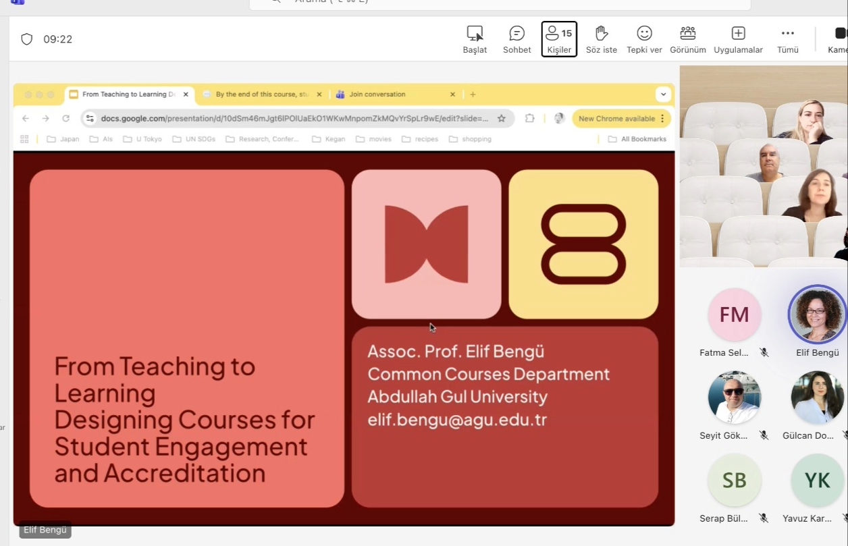Image resolution: width=848 pixels, height=546 pixels.
Task: Click the Teams search bar
Action: pyautogui.click(x=500, y=4)
